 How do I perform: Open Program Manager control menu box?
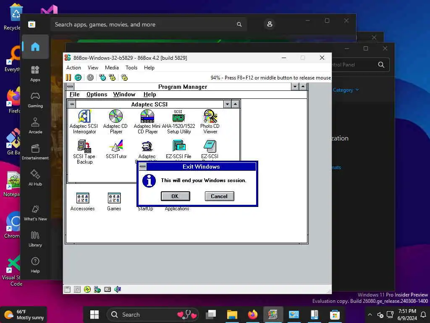pos(70,87)
